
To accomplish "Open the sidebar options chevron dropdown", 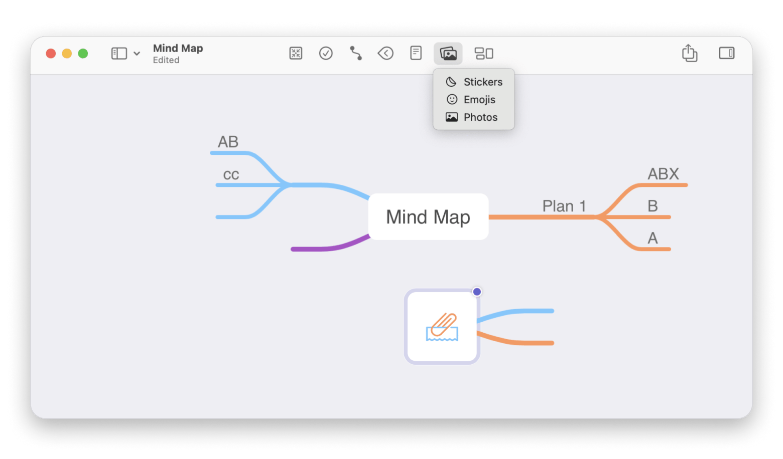I will [x=137, y=54].
